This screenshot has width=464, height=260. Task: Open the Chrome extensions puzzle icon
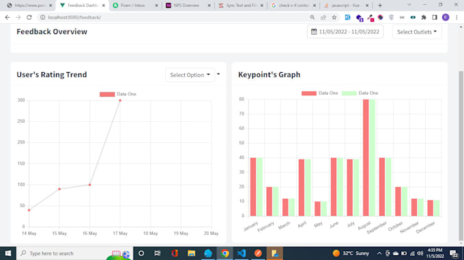click(424, 18)
